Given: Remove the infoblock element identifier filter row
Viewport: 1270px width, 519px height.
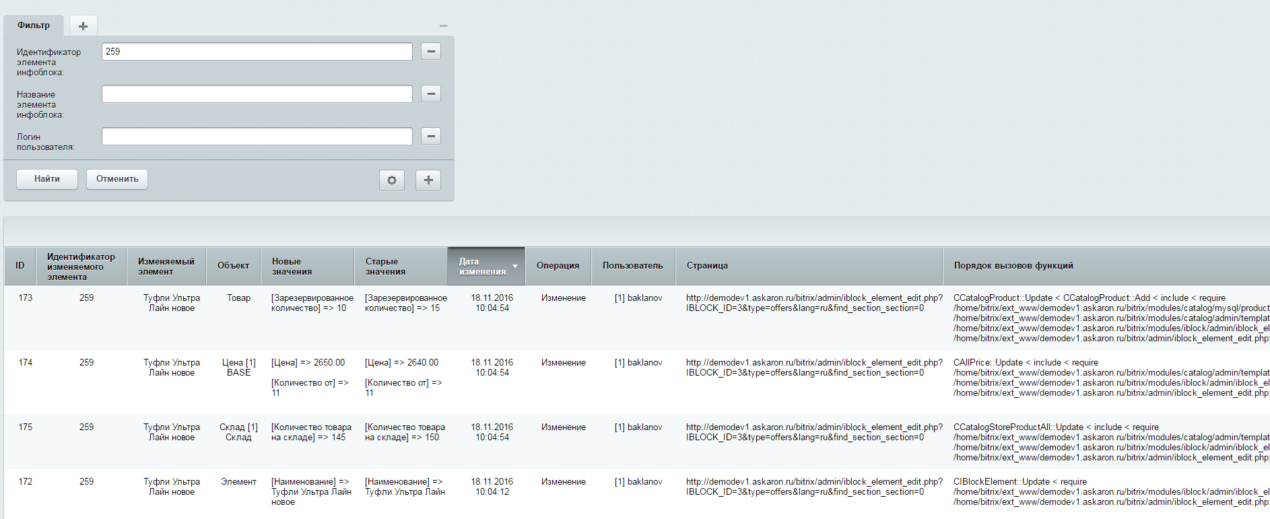Looking at the screenshot, I should (431, 51).
